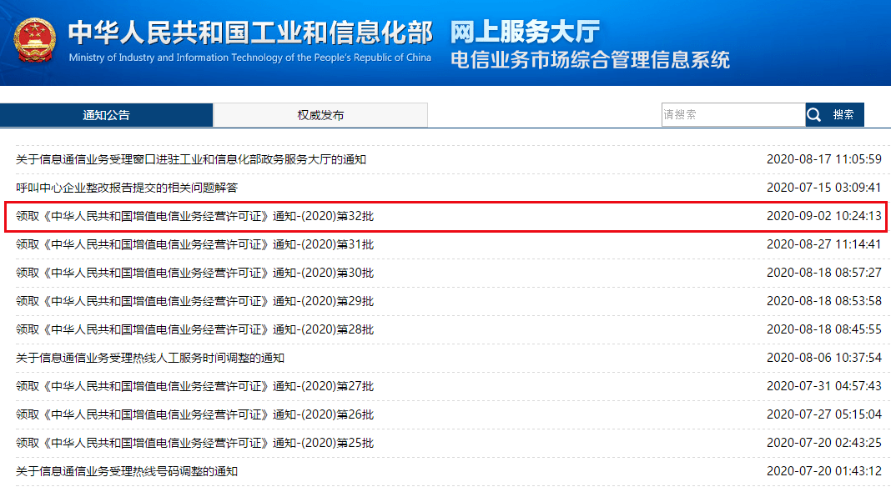This screenshot has height=487, width=891.
Task: Select the 通知公告 tab
Action: click(106, 115)
